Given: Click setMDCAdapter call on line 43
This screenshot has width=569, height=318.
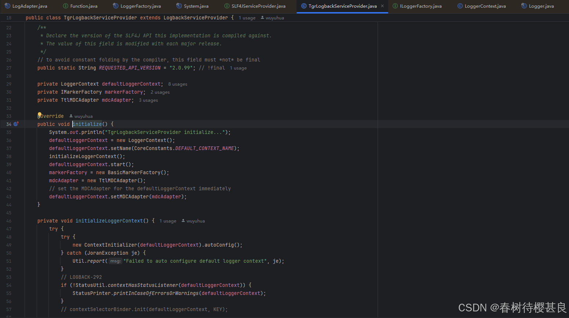Looking at the screenshot, I should point(130,197).
